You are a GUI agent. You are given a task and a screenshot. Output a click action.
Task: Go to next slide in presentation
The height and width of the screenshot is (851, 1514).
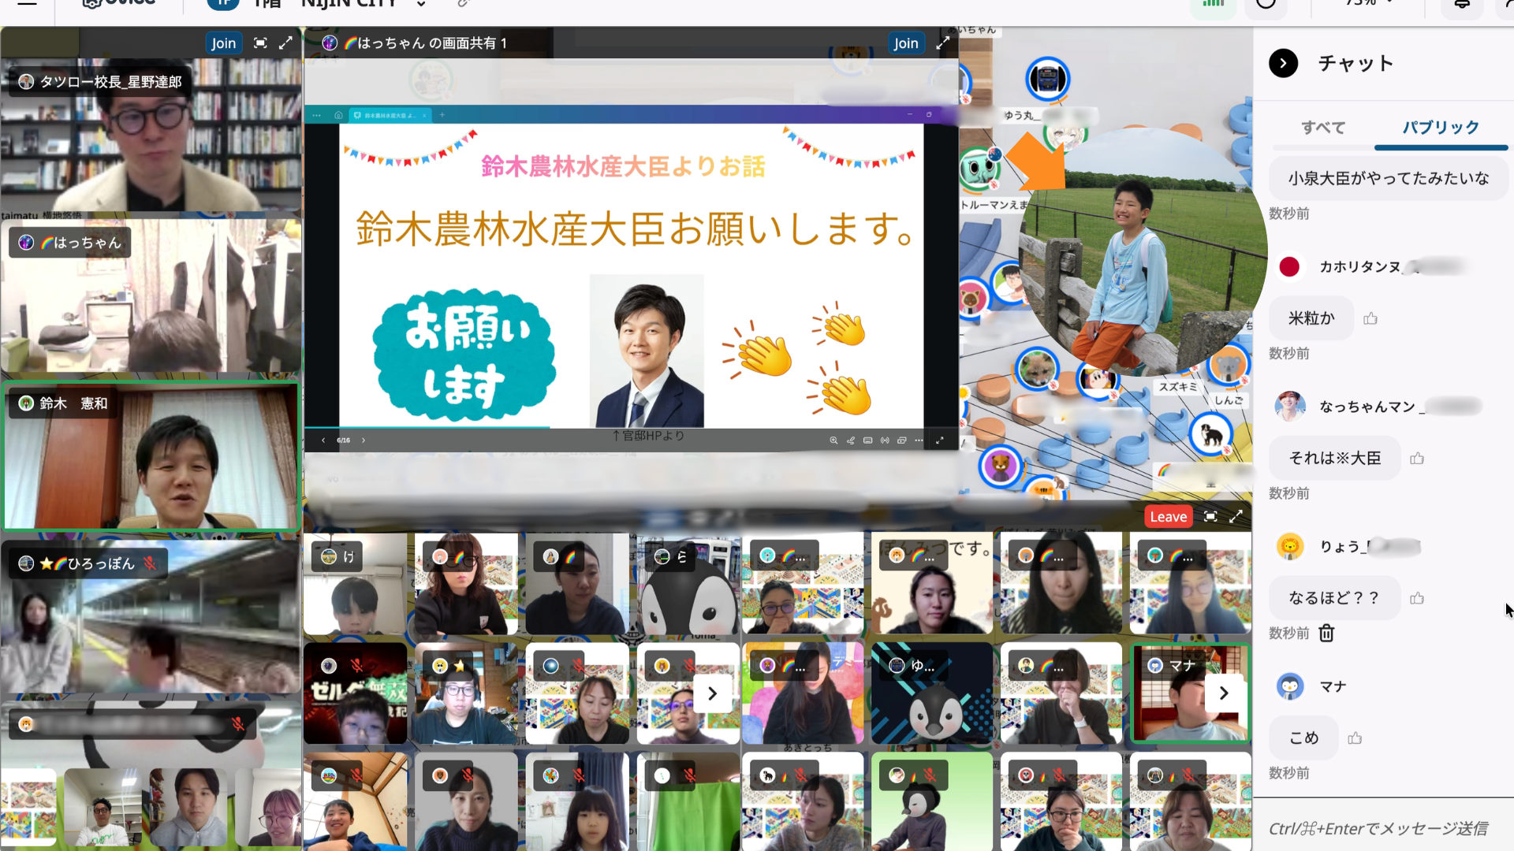pos(364,440)
